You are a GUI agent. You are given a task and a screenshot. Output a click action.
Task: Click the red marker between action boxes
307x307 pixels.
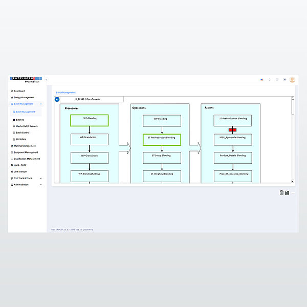point(232,129)
